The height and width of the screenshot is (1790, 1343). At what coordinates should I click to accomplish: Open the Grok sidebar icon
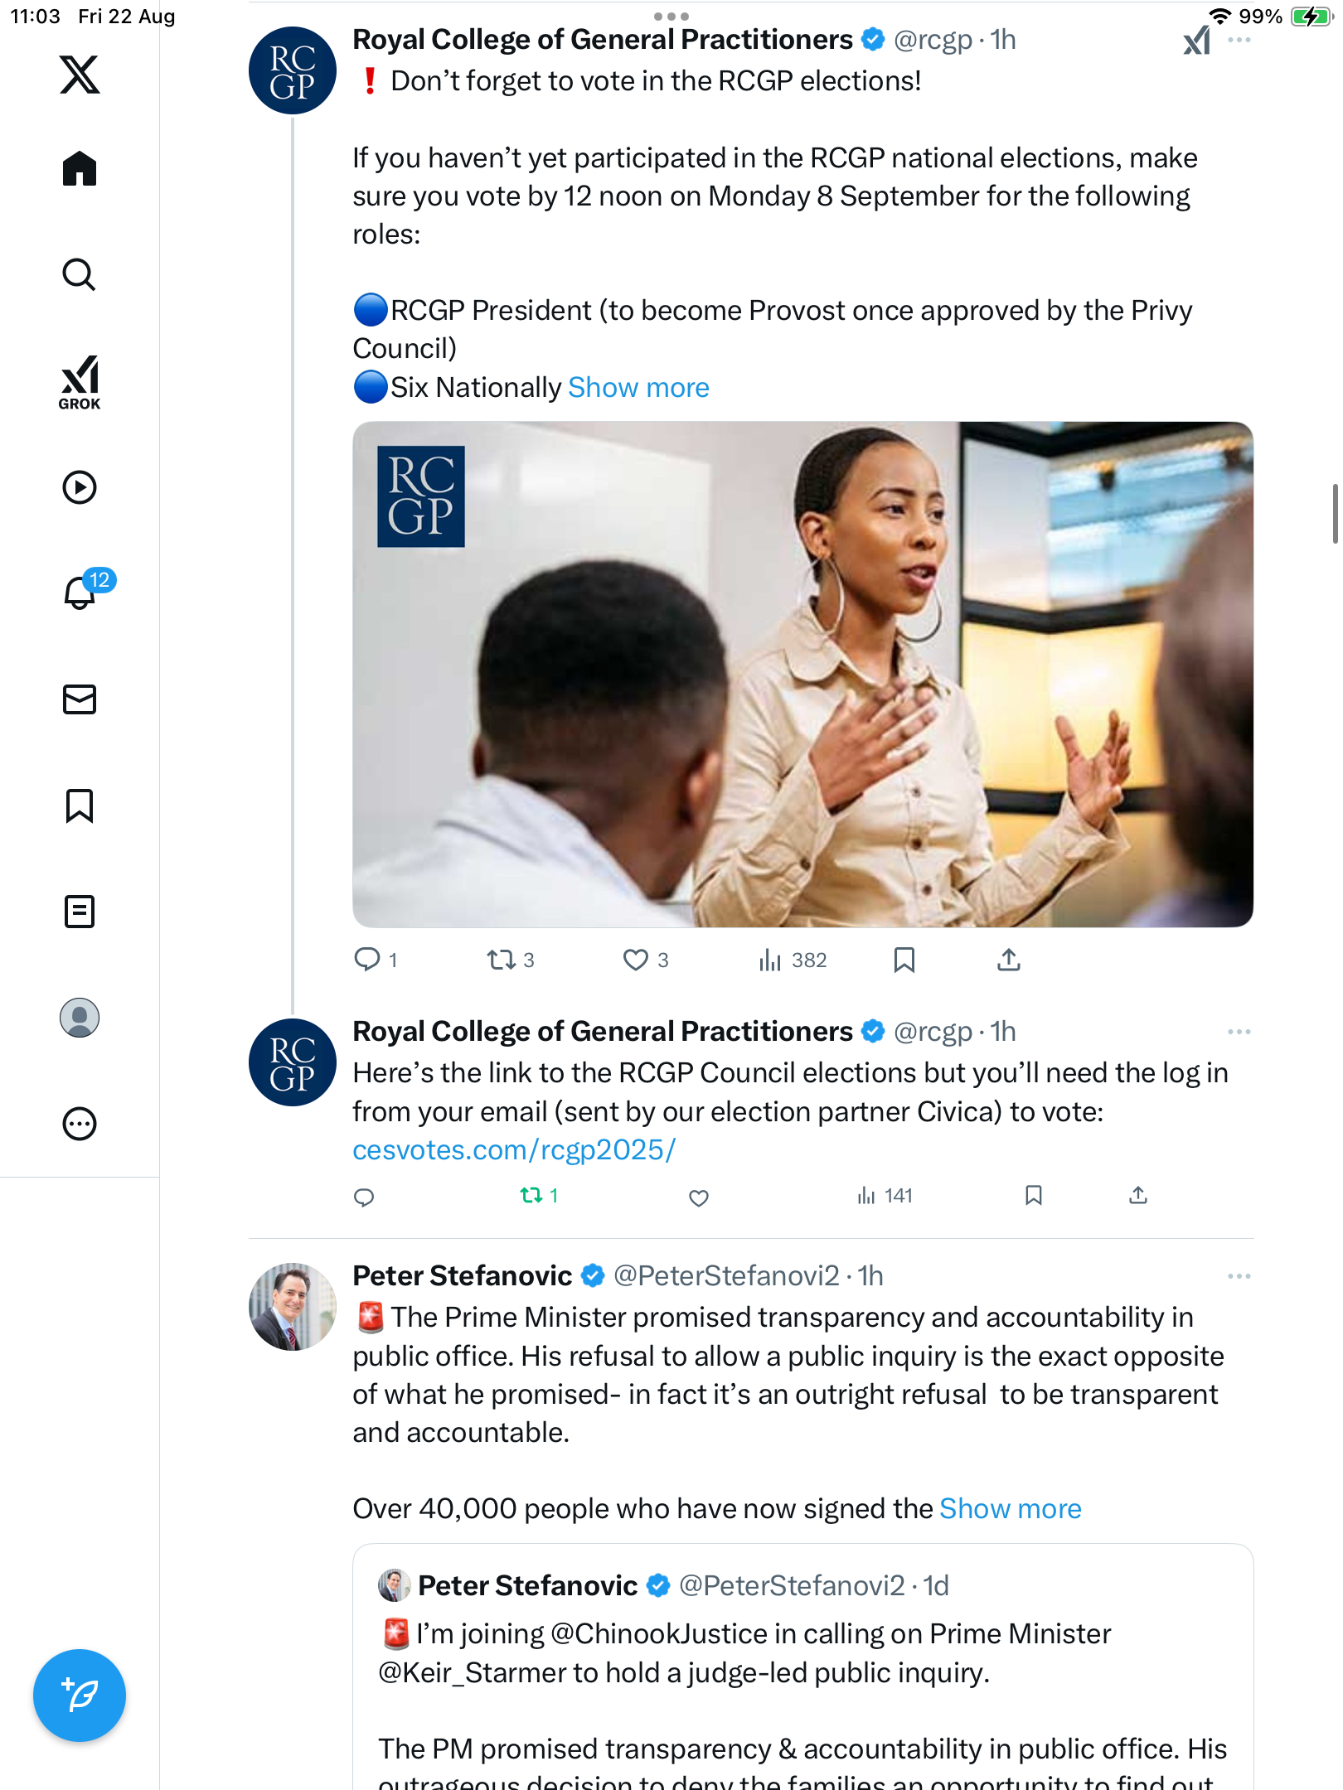[80, 382]
